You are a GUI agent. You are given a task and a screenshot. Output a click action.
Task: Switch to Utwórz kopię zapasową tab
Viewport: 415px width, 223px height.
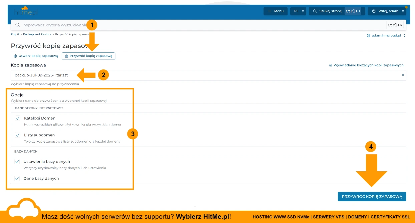click(x=36, y=56)
